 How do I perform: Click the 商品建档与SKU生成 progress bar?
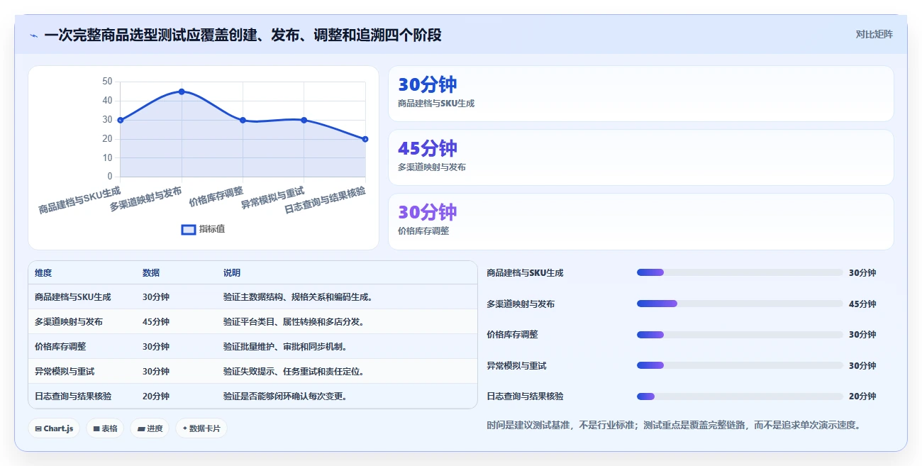740,272
